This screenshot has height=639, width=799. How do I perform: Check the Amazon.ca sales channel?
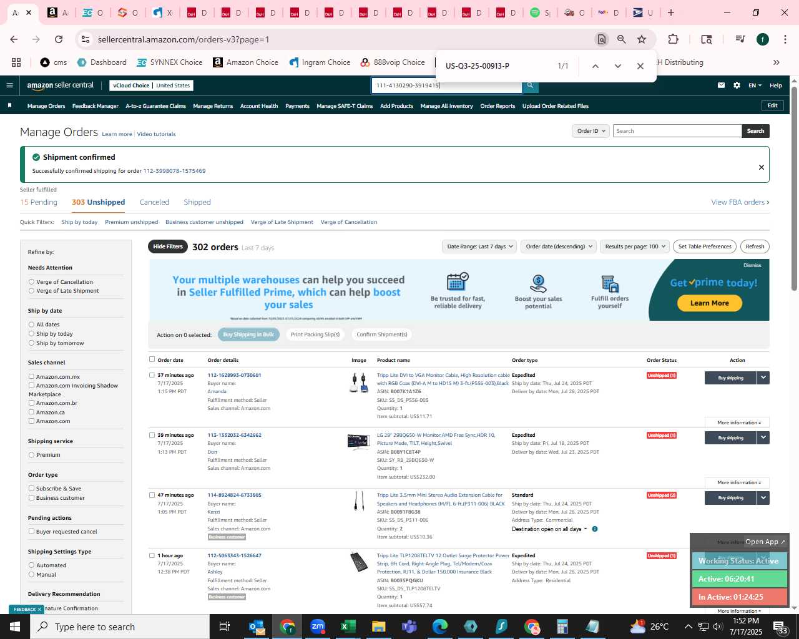point(31,412)
